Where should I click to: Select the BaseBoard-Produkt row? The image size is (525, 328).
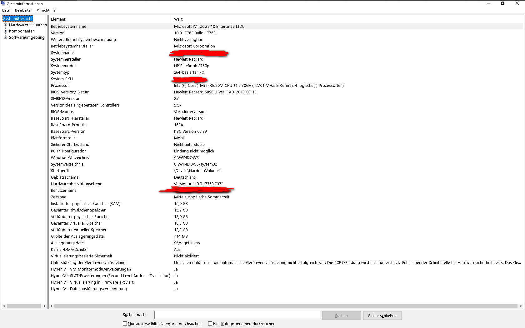286,125
